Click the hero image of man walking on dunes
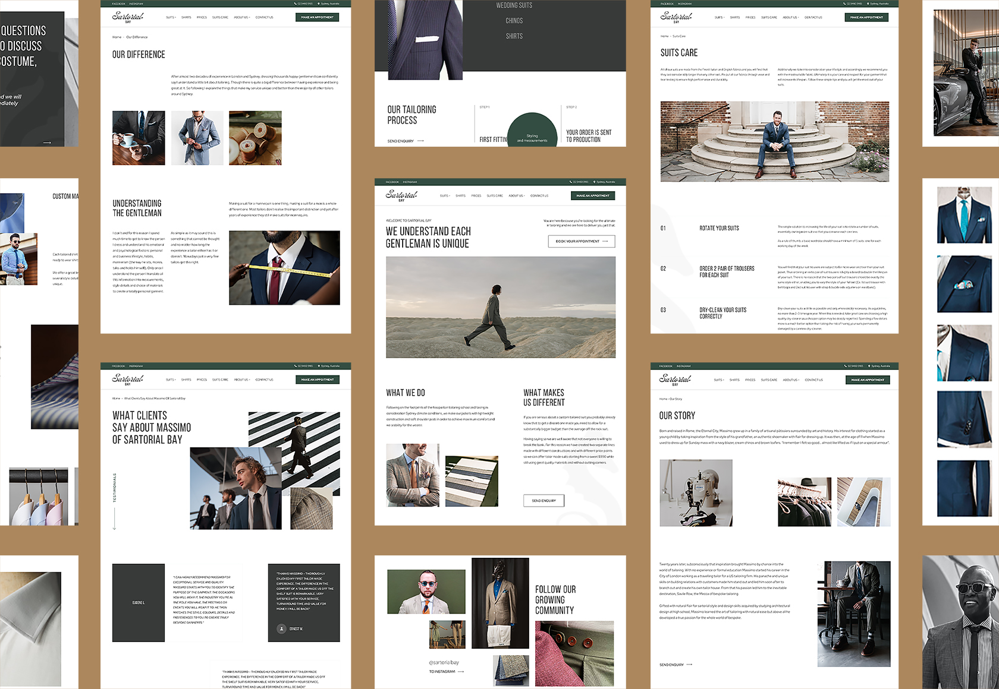This screenshot has width=999, height=689. [x=500, y=307]
